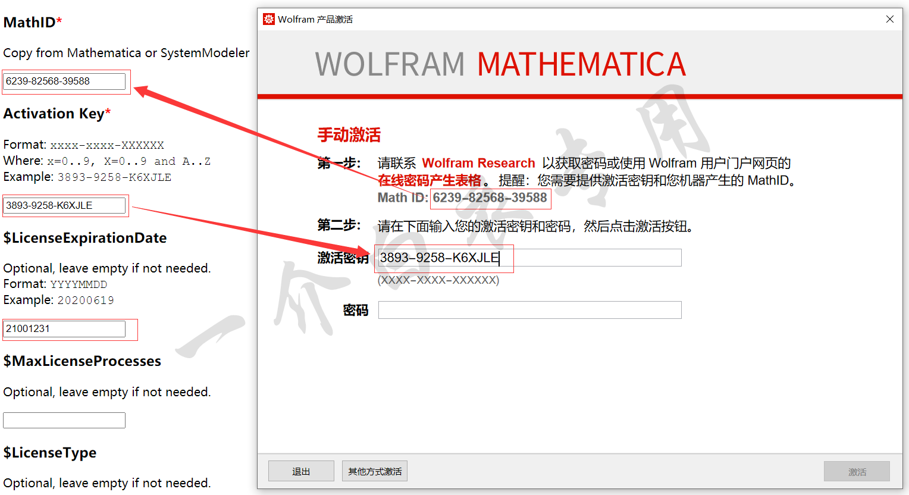Screen dimensions: 909x495
Task: Click the example date 20200619
Action: (x=86, y=300)
